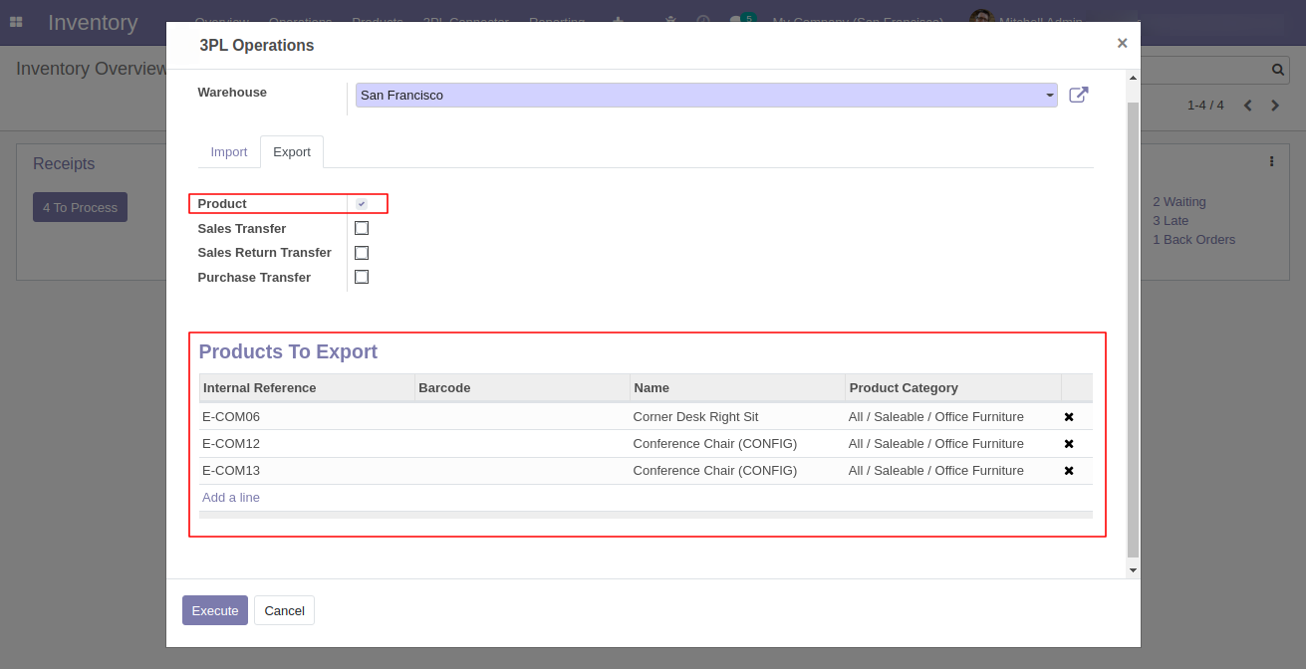Enable the Sales Transfer checkbox
This screenshot has height=669, width=1306.
[x=362, y=228]
